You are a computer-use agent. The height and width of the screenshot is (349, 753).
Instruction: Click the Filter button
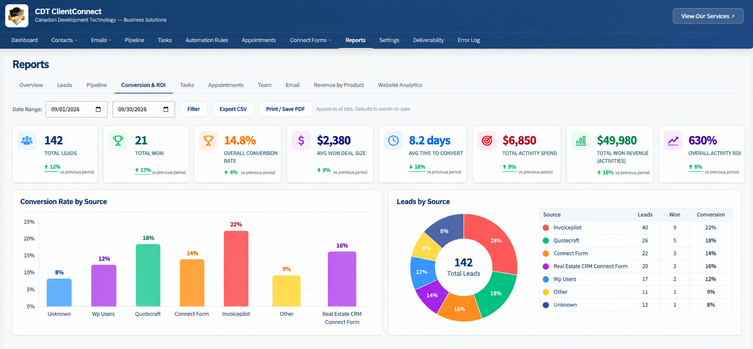pos(194,109)
